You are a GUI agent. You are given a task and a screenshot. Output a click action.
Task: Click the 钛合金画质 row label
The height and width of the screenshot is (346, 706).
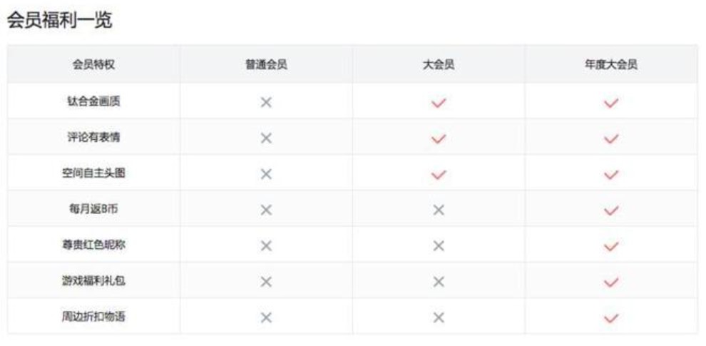click(93, 102)
